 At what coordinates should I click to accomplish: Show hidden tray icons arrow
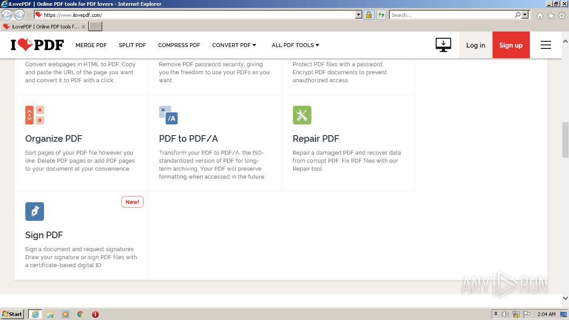click(496, 314)
